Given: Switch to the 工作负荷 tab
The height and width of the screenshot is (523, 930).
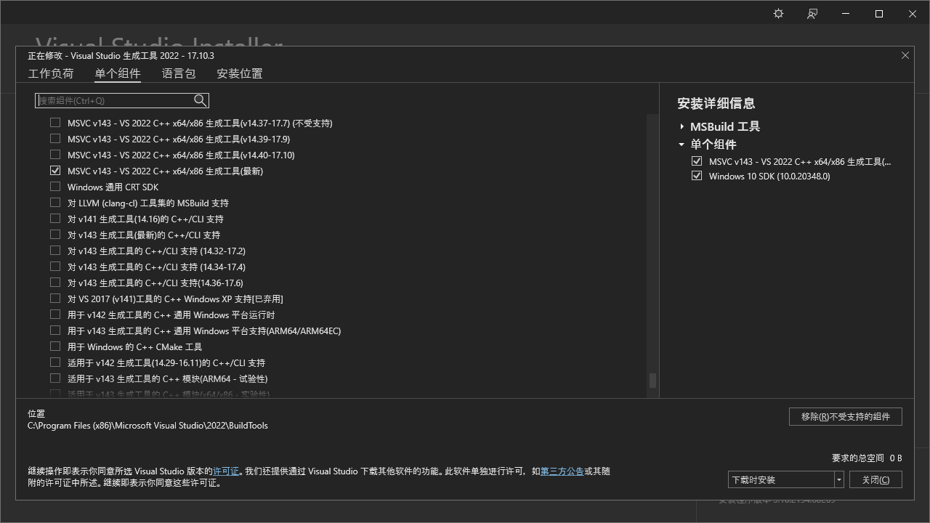Looking at the screenshot, I should (x=51, y=73).
